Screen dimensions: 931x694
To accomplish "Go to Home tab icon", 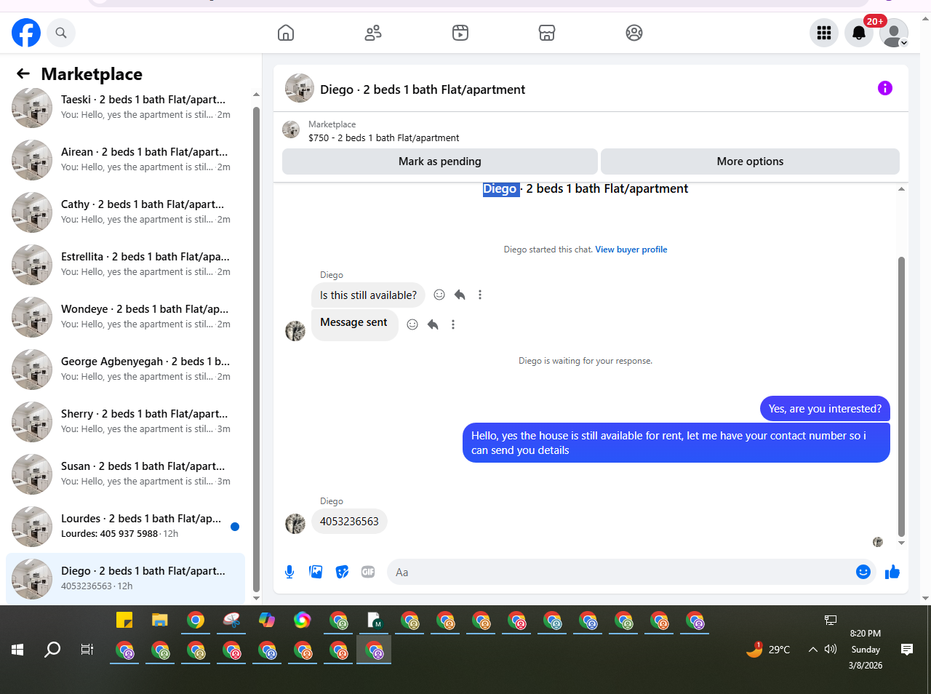I will 286,33.
